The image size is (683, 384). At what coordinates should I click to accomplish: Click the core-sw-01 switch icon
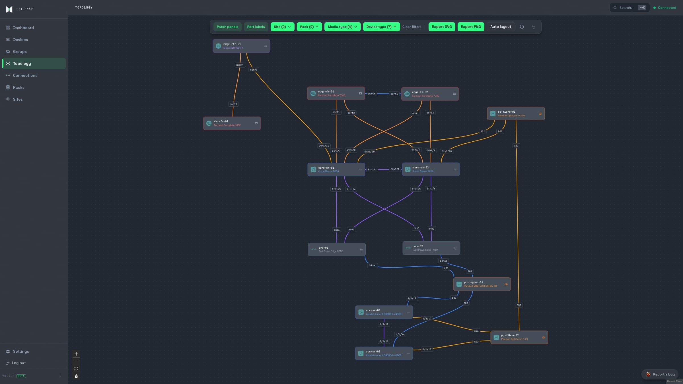(x=313, y=170)
